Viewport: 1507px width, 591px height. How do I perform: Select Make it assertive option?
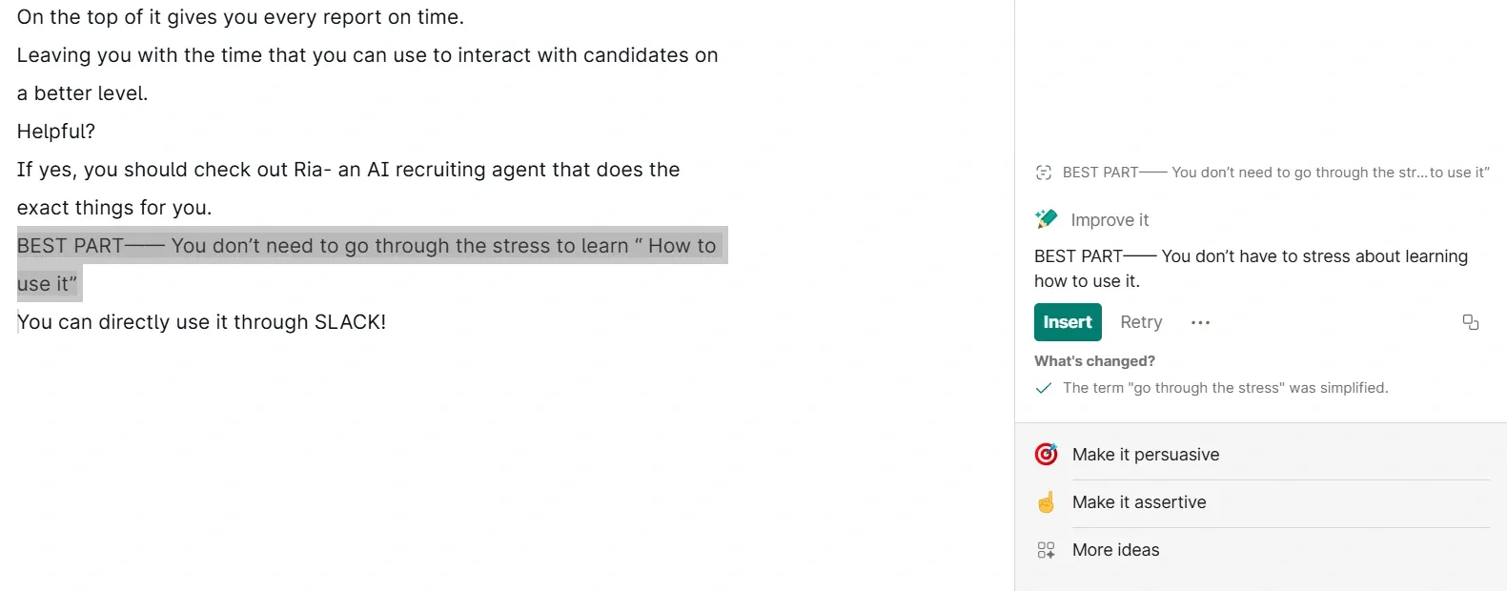pyautogui.click(x=1138, y=502)
